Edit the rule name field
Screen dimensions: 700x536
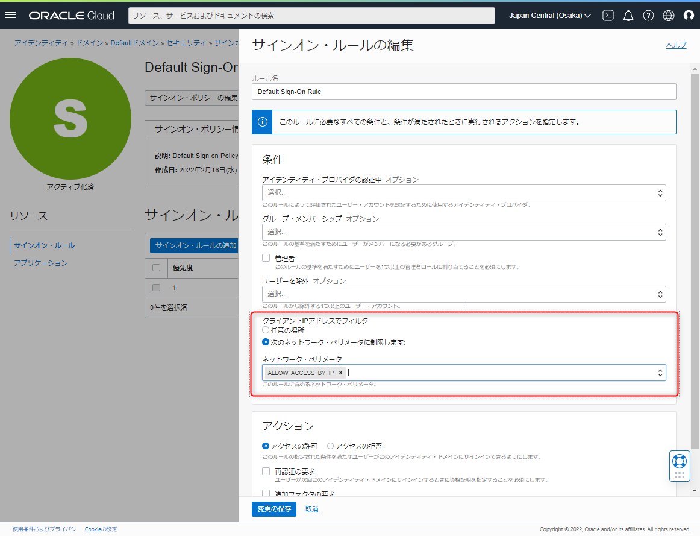click(464, 92)
